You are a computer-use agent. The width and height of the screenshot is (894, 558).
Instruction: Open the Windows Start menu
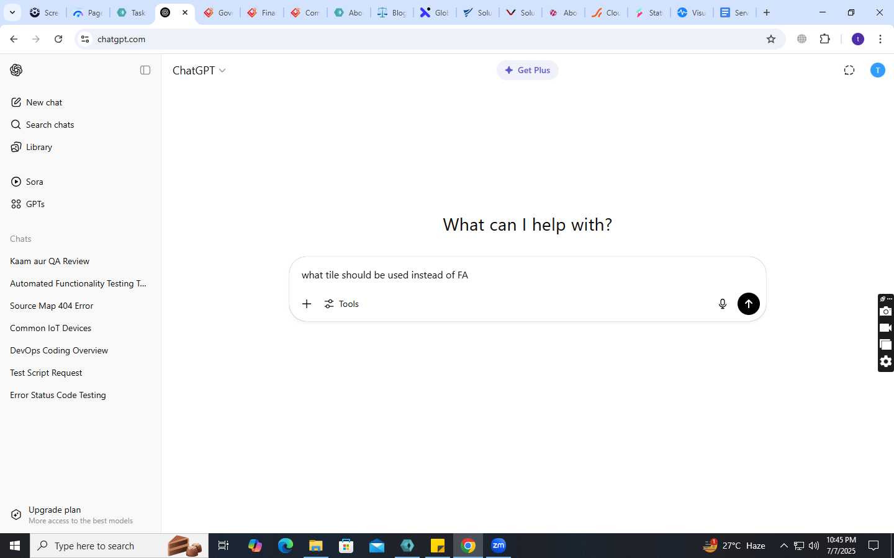tap(15, 546)
